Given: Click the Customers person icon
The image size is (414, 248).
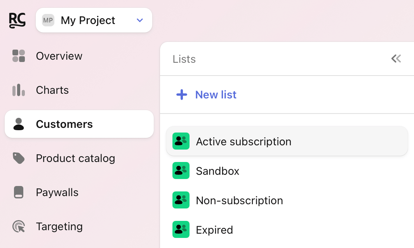Looking at the screenshot, I should (19, 124).
